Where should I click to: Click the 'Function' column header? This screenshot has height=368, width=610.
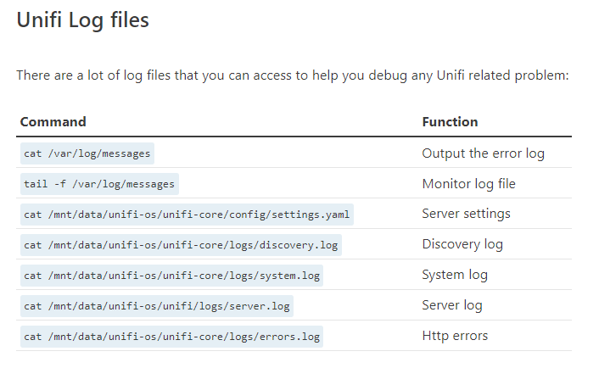pyautogui.click(x=451, y=122)
